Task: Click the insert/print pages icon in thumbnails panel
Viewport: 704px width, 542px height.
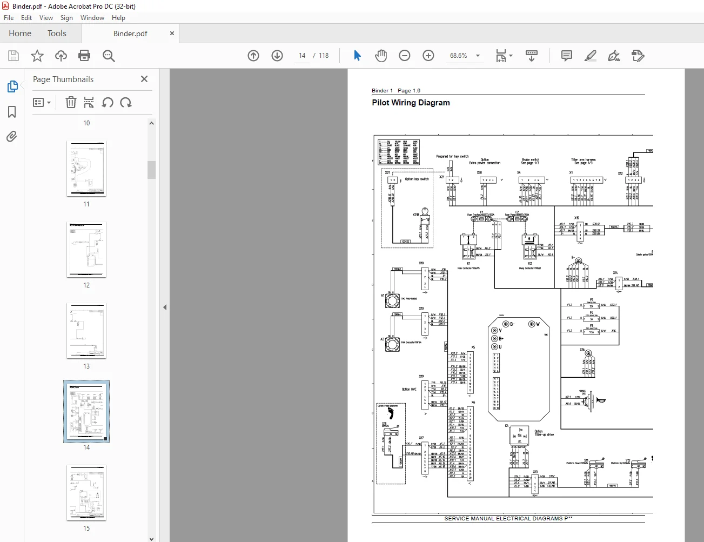Action: pos(89,102)
